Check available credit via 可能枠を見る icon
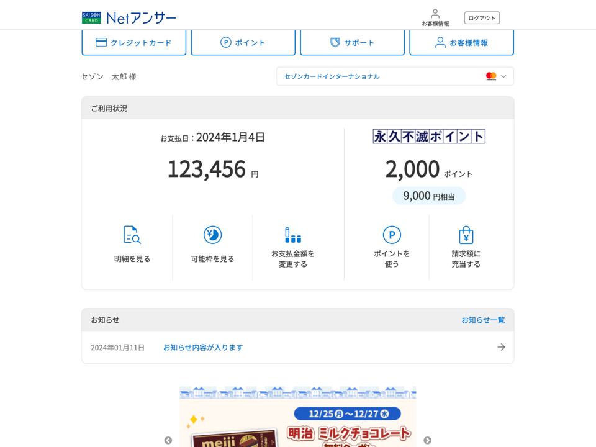 click(213, 235)
